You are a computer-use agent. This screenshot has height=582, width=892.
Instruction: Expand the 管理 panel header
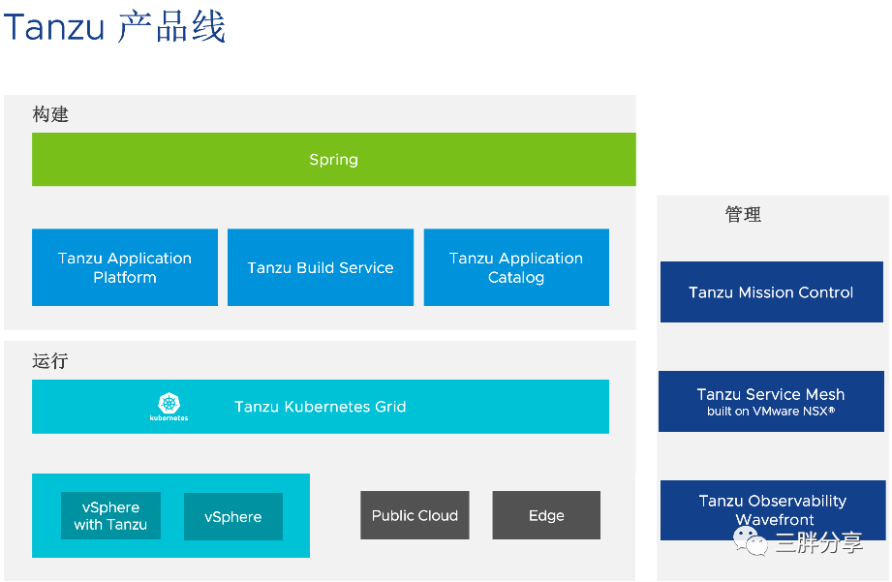(x=743, y=214)
